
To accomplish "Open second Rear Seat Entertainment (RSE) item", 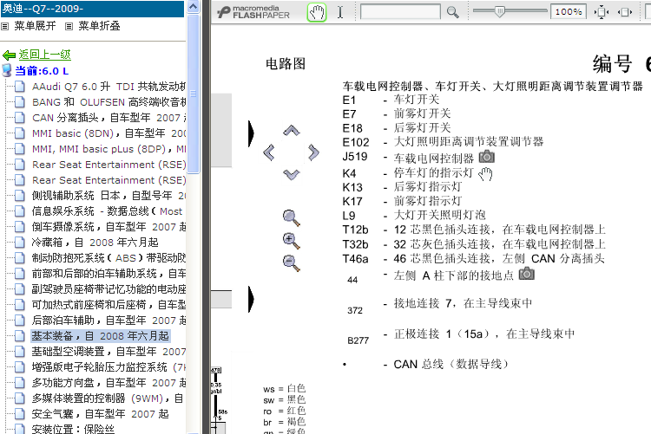I will [108, 180].
